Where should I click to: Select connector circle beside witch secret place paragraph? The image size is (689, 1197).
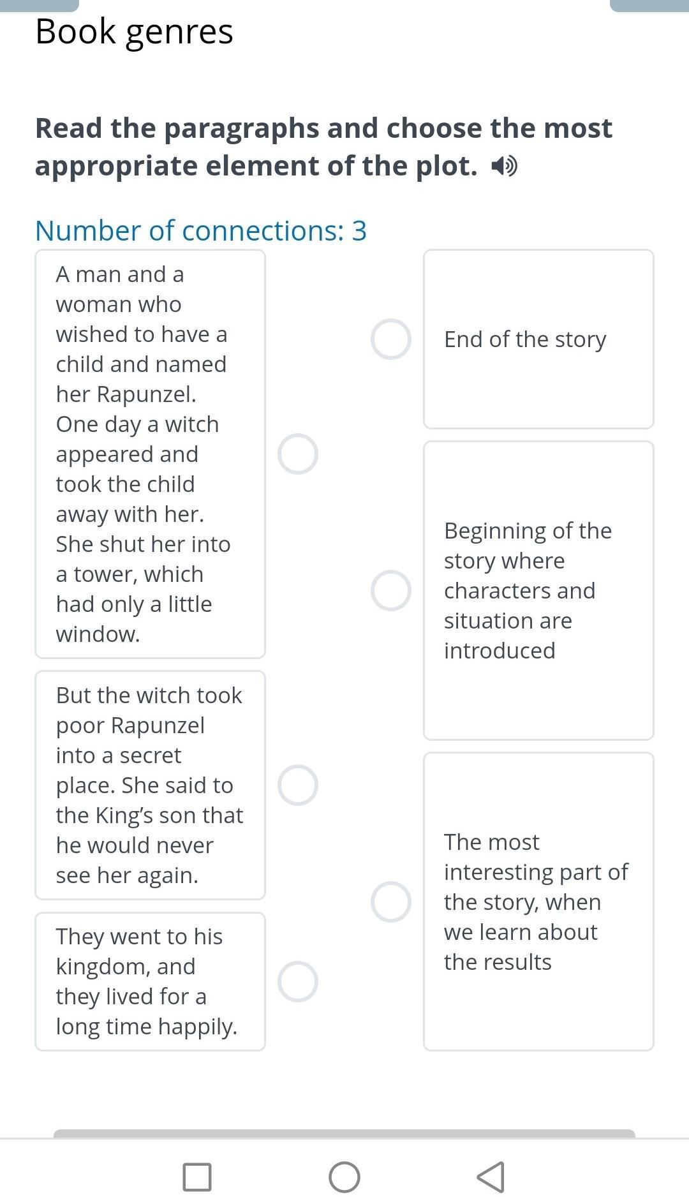click(x=298, y=785)
